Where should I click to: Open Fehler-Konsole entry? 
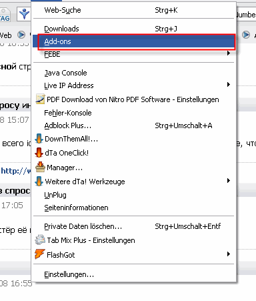click(x=133, y=113)
